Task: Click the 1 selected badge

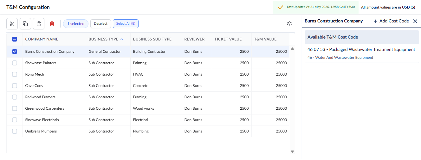Action: click(76, 24)
